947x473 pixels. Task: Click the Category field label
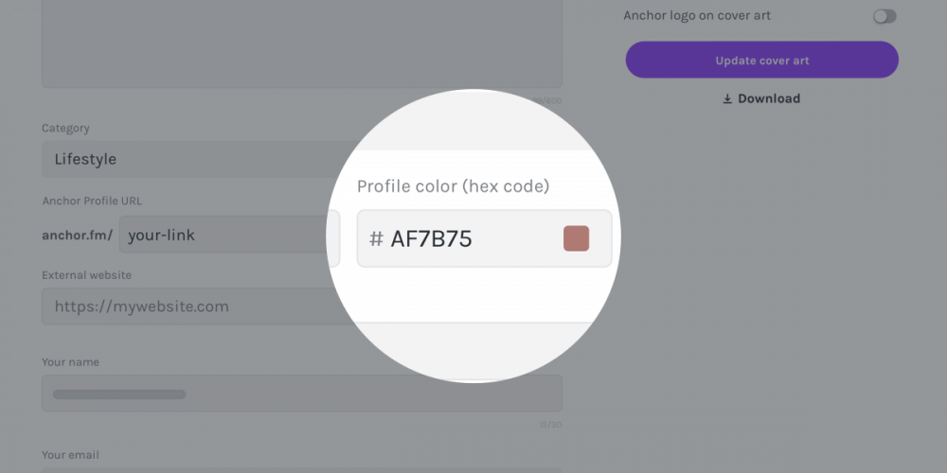(x=65, y=128)
